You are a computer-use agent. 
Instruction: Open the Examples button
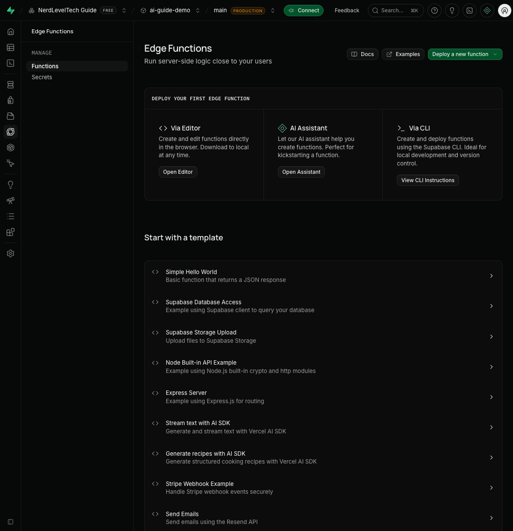[403, 54]
